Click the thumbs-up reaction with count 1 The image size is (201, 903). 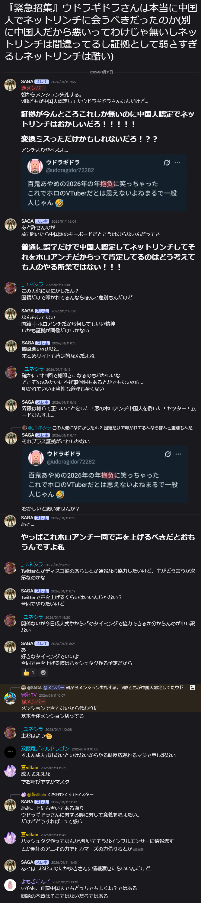pyautogui.click(x=29, y=672)
